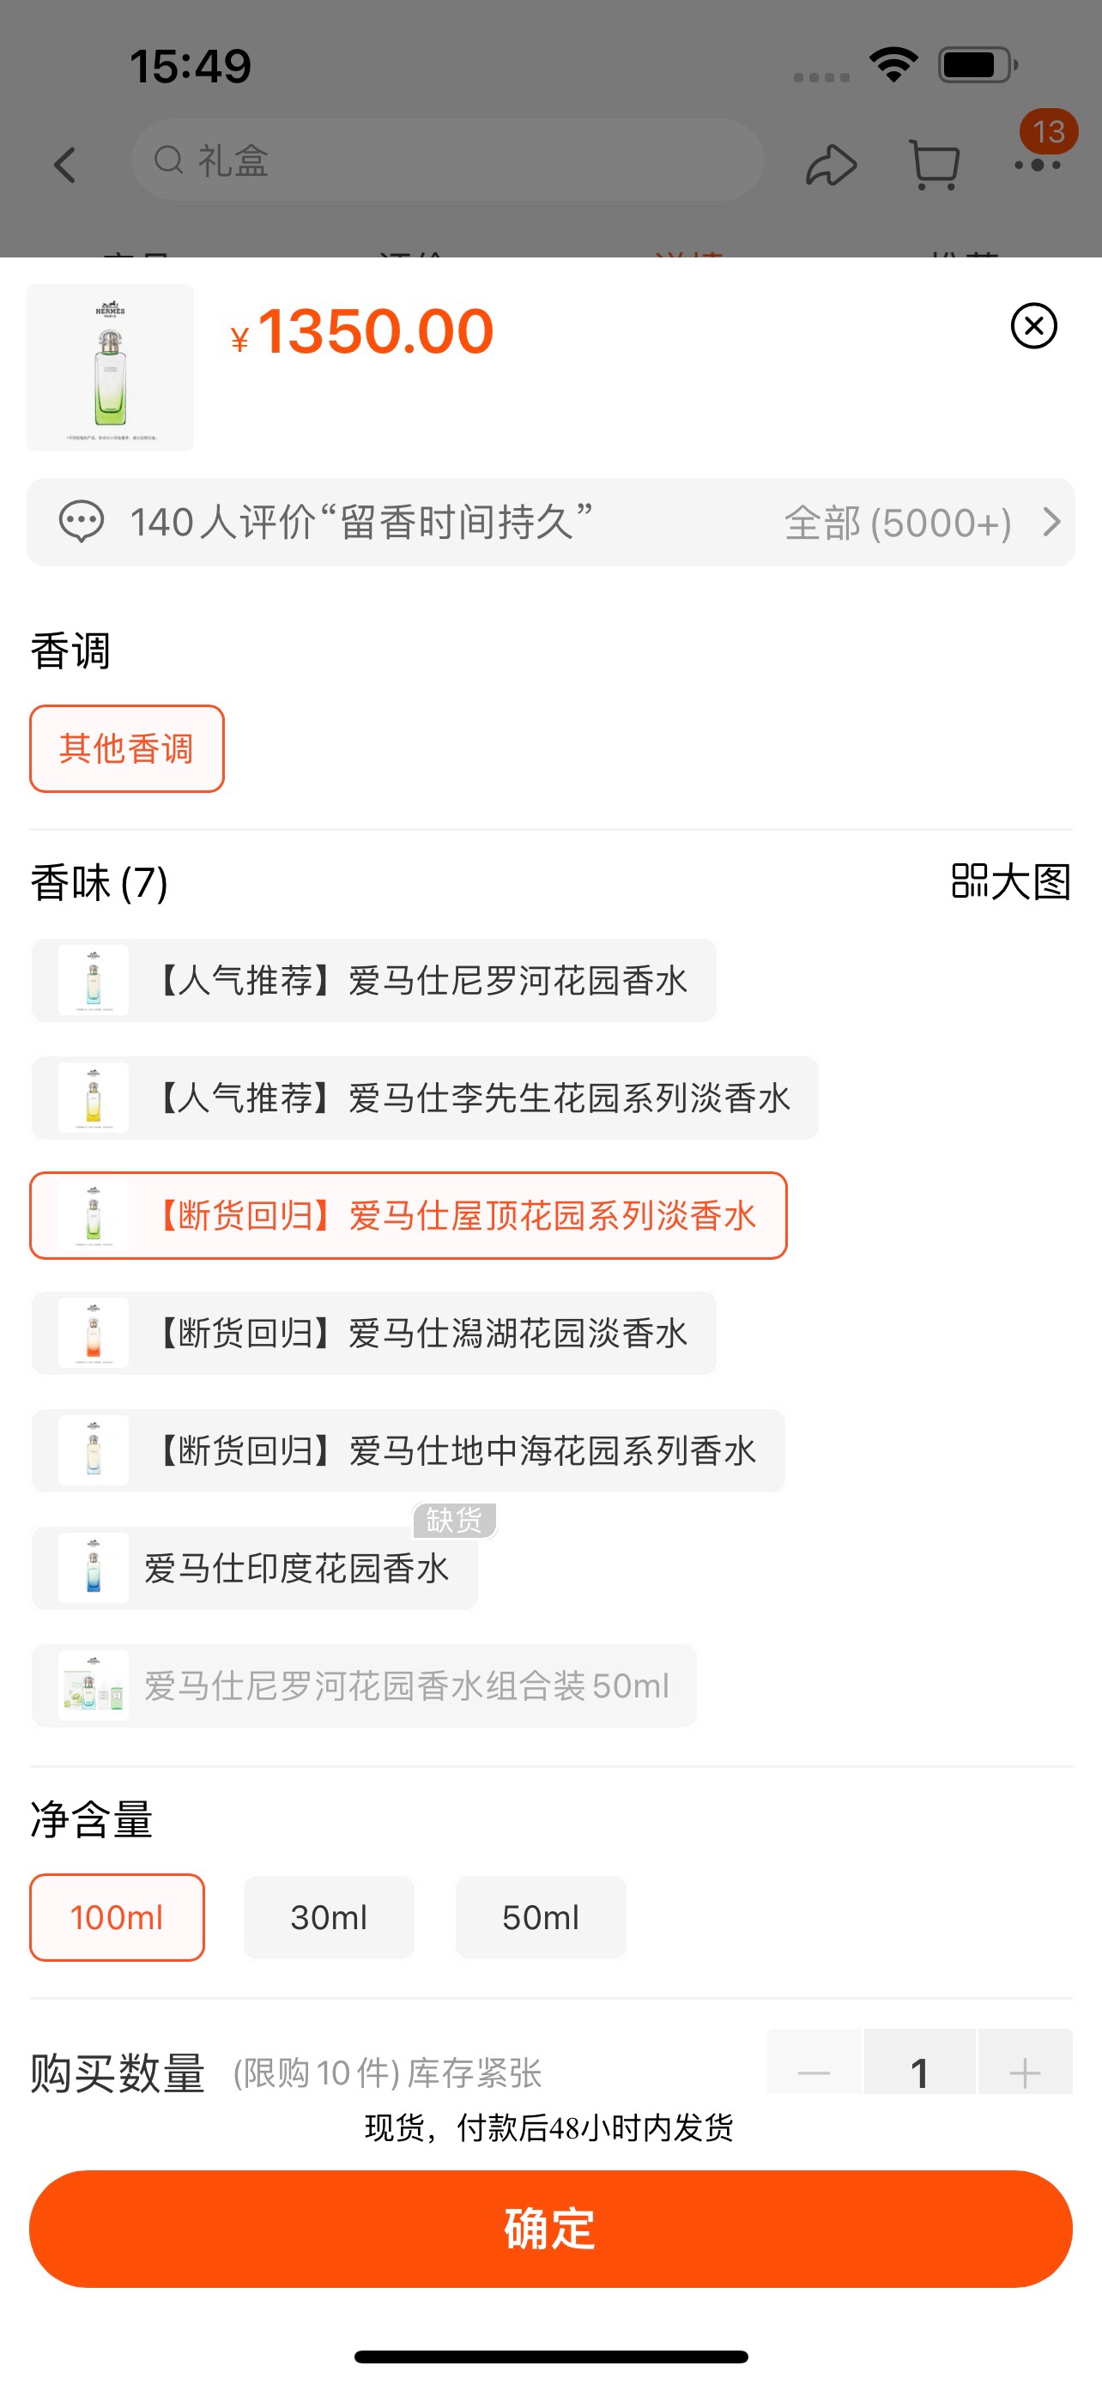Pick 爱马仕潟湖花园淡香水 scent option
Viewport: 1102px width, 2384px height.
tap(374, 1333)
